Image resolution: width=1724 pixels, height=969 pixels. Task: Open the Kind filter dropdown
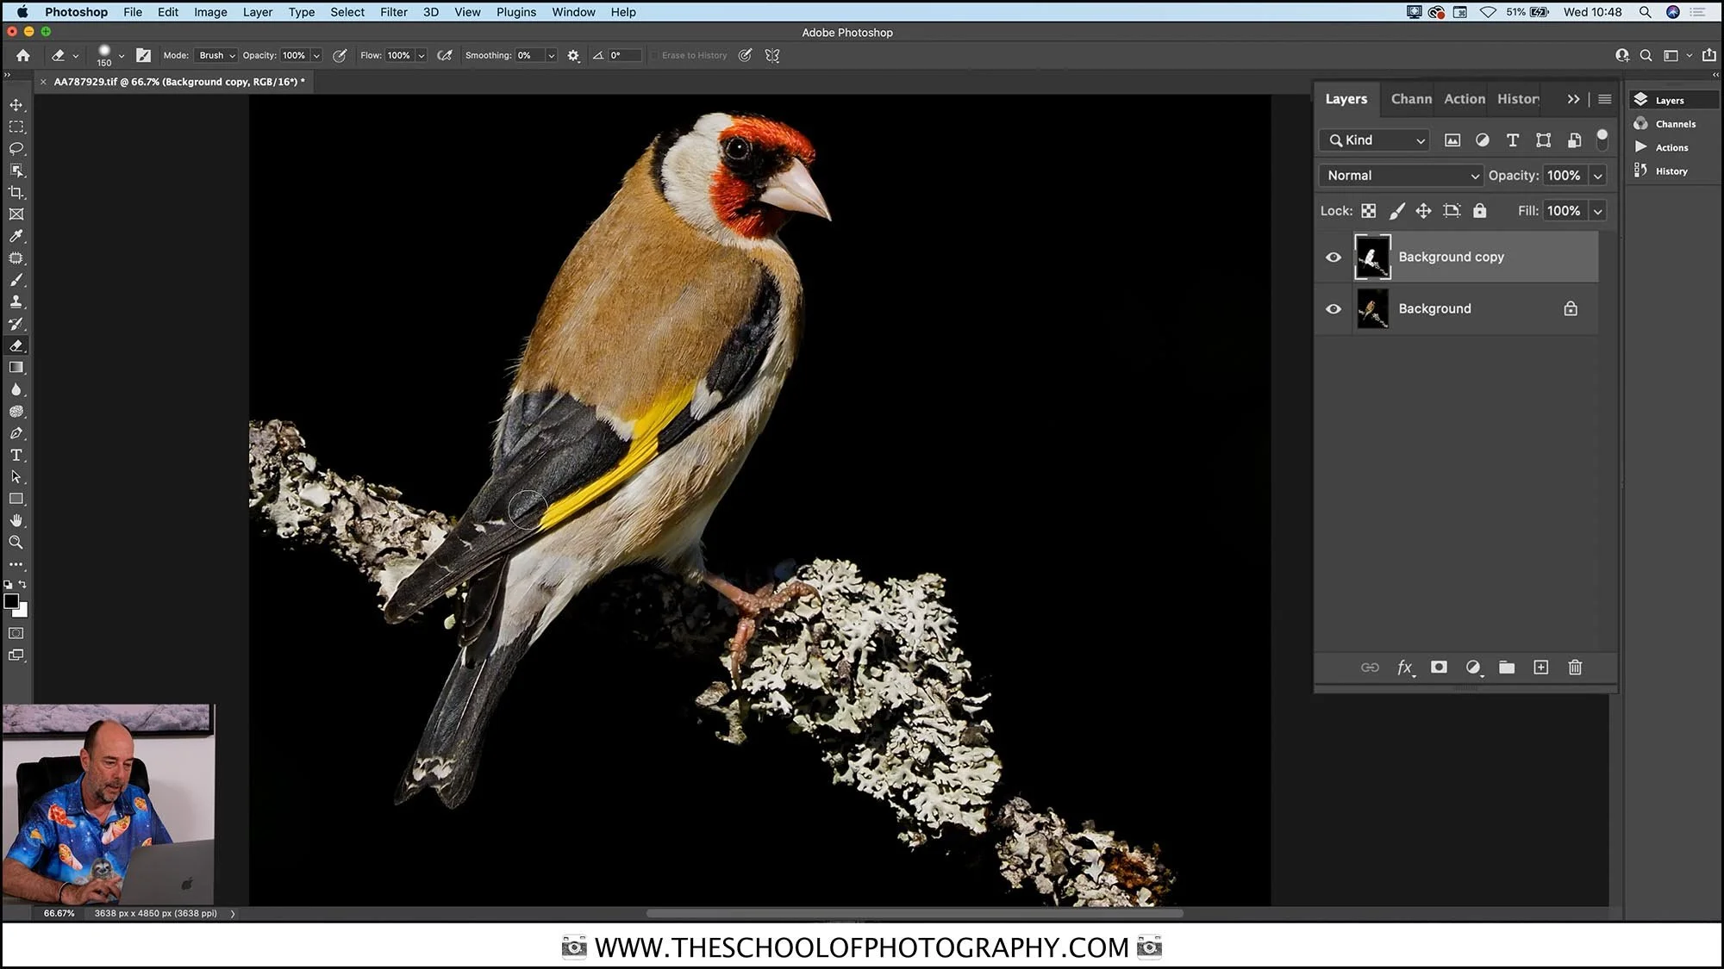point(1373,140)
